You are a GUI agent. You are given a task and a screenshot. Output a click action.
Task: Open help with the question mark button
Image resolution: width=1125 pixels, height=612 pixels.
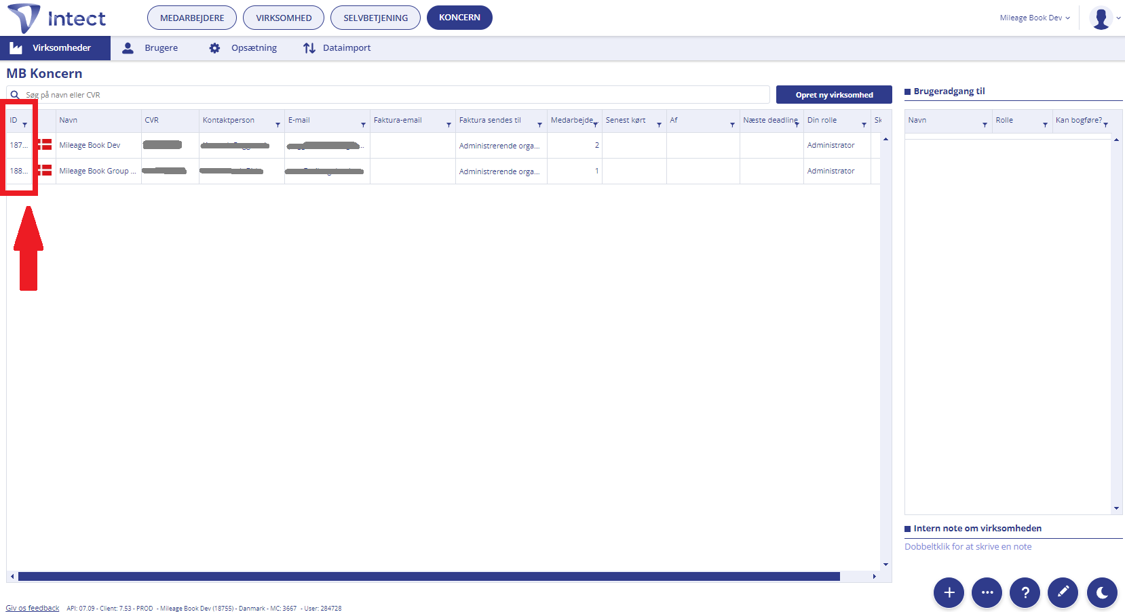pos(1025,592)
